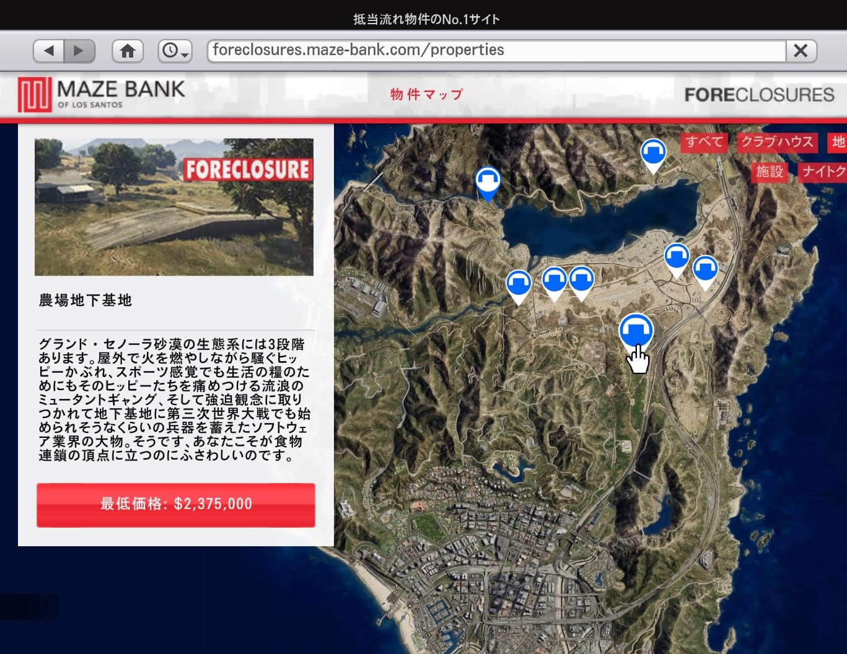Image resolution: width=847 pixels, height=654 pixels.
Task: Open the browser history clock dropdown
Action: (175, 51)
